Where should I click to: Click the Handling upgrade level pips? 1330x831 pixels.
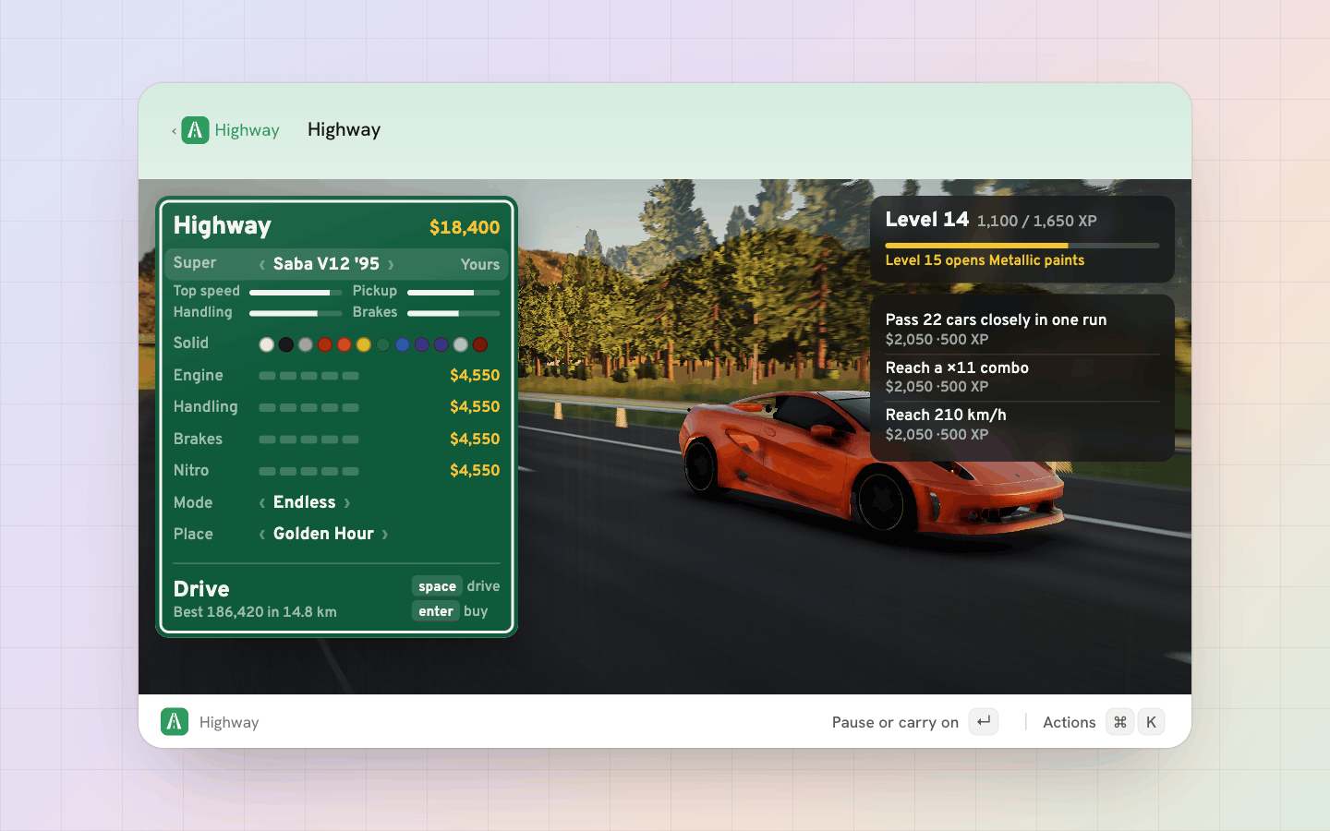pos(308,407)
